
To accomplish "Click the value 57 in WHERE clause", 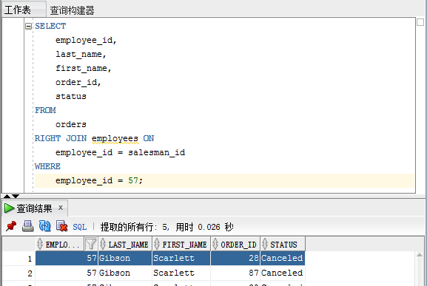I will (133, 180).
